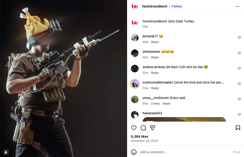Viewport: 244px width, 157px height.
Task: Open the comment bubble icon
Action: pyautogui.click(x=143, y=128)
